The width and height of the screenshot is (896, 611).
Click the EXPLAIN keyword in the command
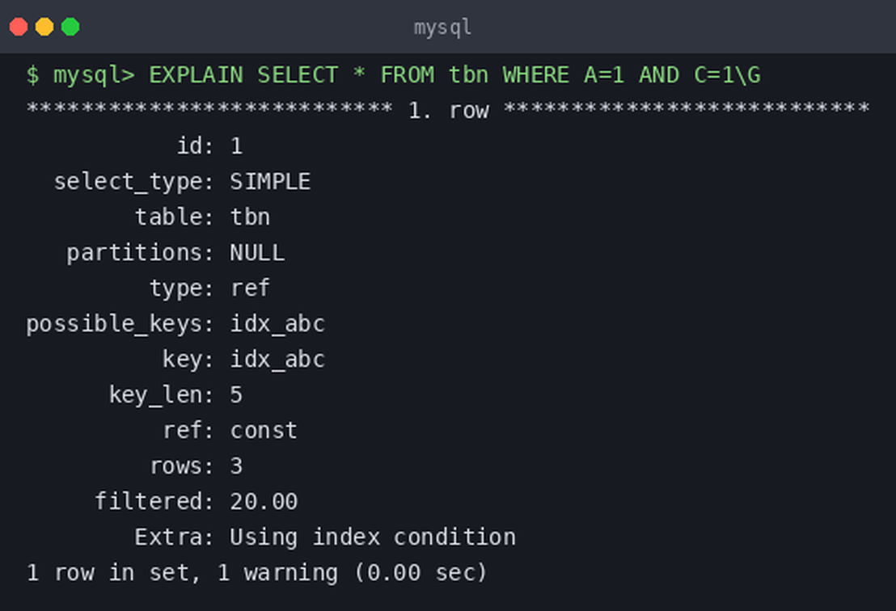coord(196,75)
